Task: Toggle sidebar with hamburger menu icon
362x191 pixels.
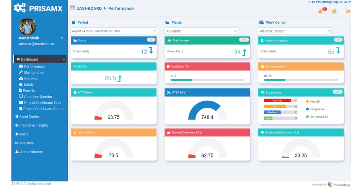Action: (72, 8)
